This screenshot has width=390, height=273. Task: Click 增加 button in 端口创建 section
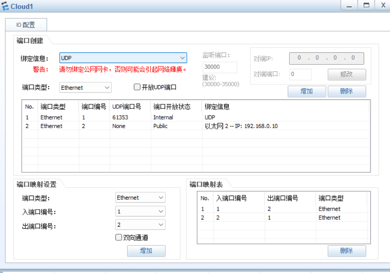307,91
